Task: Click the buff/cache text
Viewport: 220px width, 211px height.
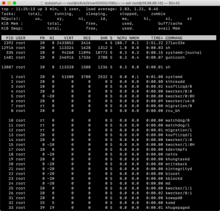Action: pyautogui.click(x=170, y=24)
